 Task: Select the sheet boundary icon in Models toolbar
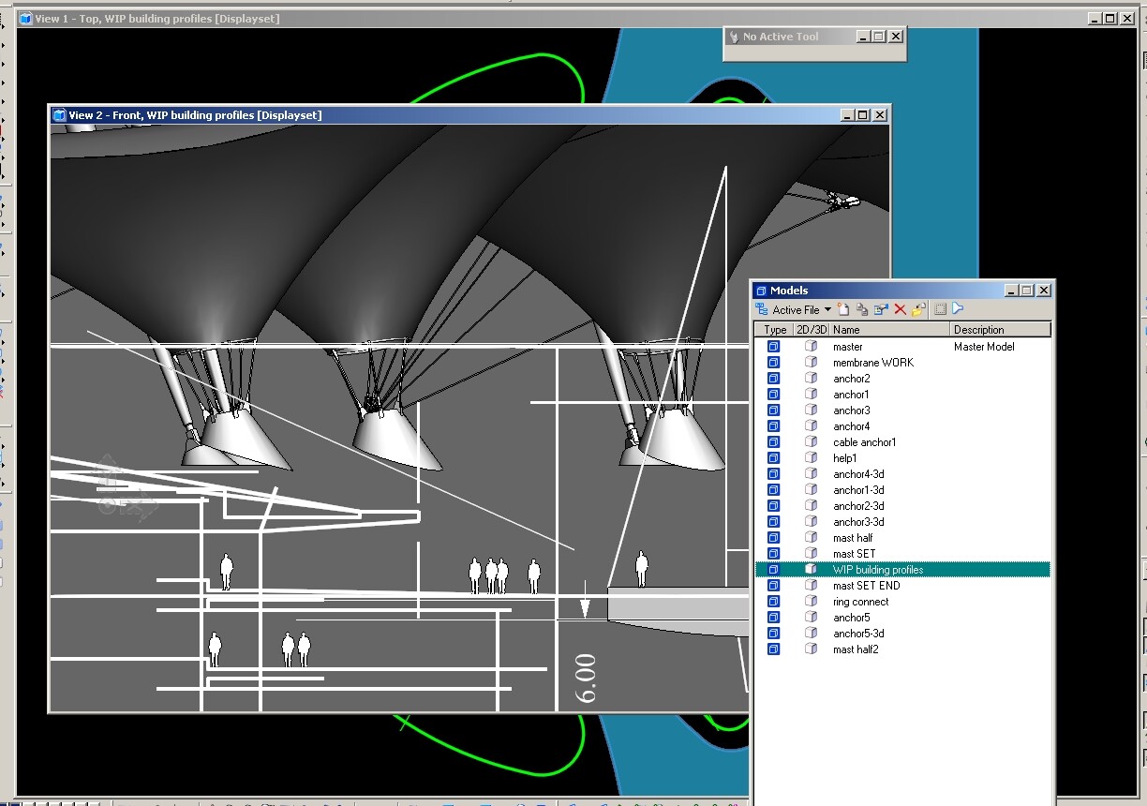940,309
